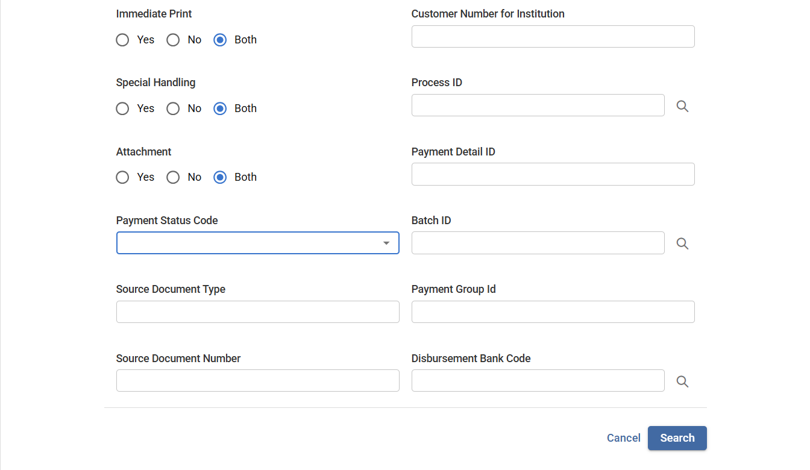Select Yes for Special Handling
The image size is (810, 470).
122,108
